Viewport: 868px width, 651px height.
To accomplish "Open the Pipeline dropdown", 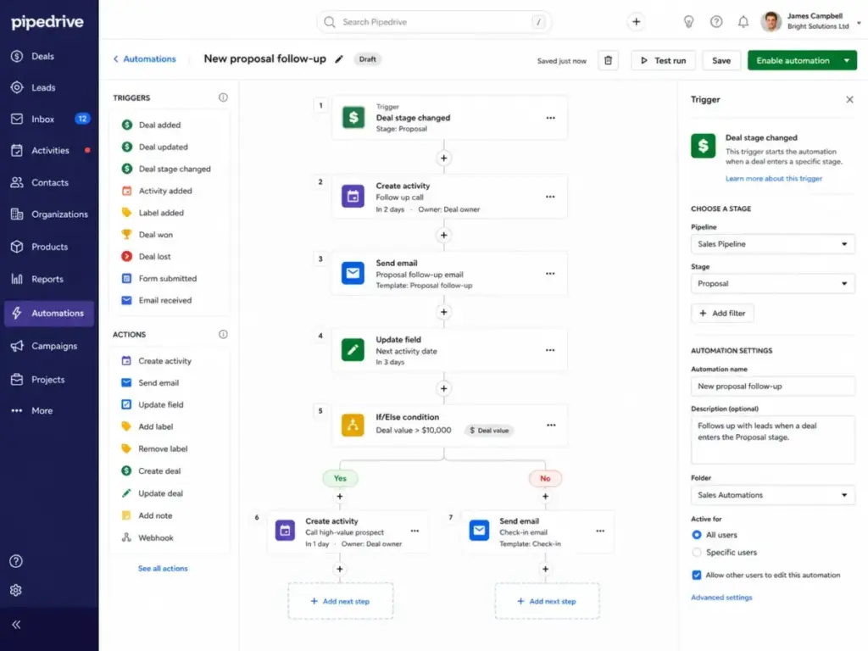I will (x=772, y=244).
